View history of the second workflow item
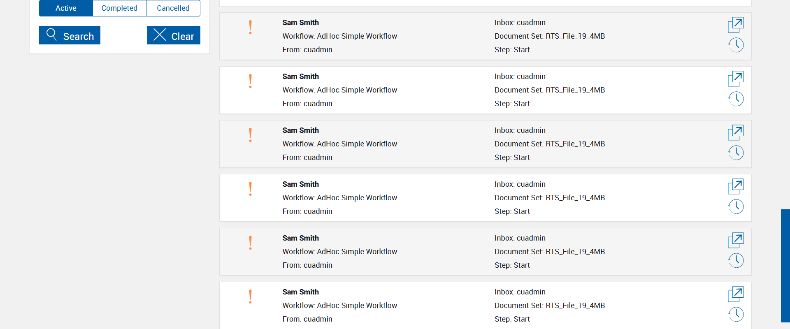This screenshot has height=329, width=790. [736, 99]
